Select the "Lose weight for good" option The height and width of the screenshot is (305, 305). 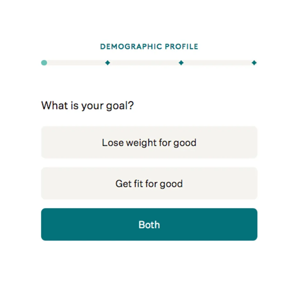pyautogui.click(x=149, y=142)
